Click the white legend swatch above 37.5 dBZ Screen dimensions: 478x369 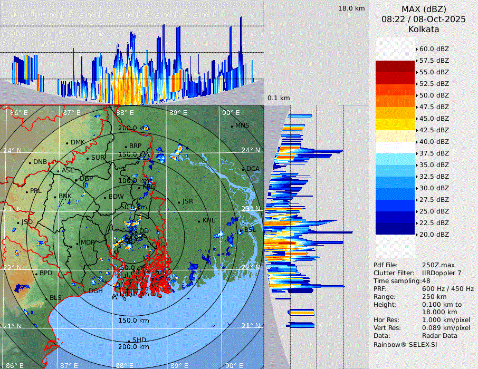point(395,148)
